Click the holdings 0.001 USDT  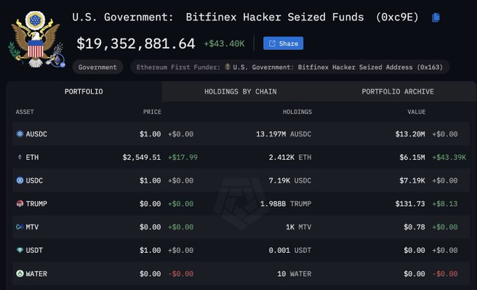(290, 250)
